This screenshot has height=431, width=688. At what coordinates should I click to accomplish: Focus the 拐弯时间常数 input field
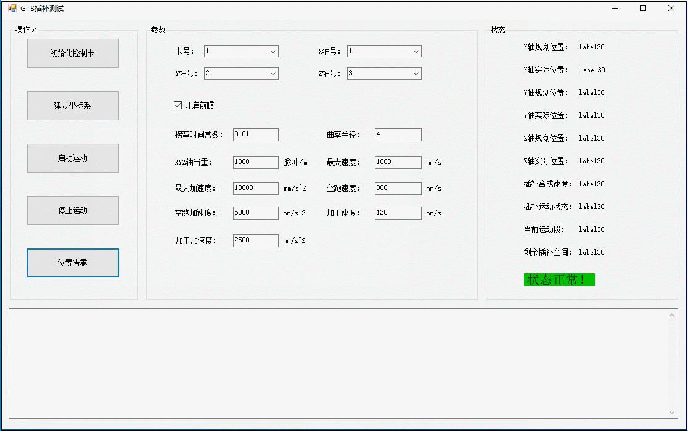coord(255,134)
